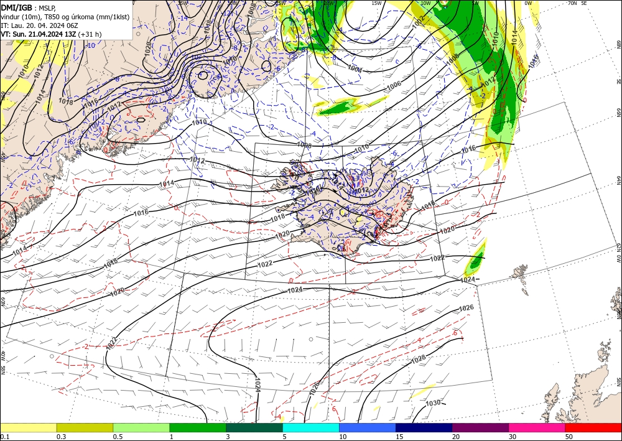
Task: Click the pink 30–50 legend swatch
Action: tap(537, 427)
